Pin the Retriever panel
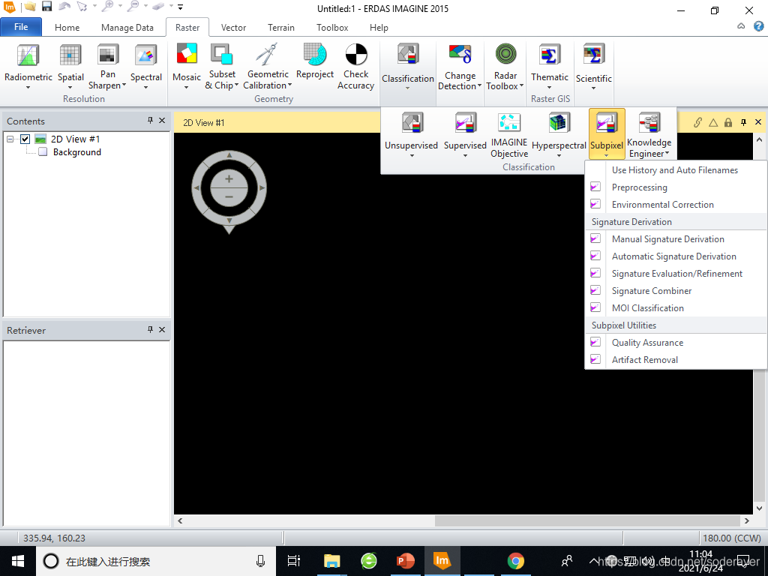The image size is (768, 576). tap(150, 330)
